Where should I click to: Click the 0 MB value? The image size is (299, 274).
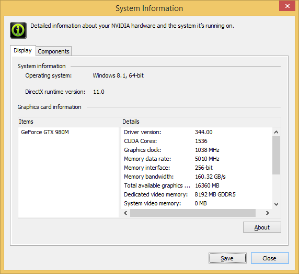(201, 203)
